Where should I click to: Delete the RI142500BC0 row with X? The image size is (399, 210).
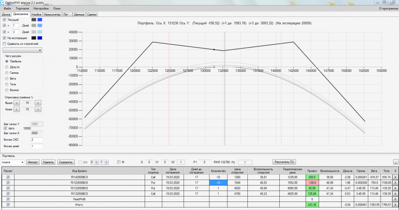point(395,177)
